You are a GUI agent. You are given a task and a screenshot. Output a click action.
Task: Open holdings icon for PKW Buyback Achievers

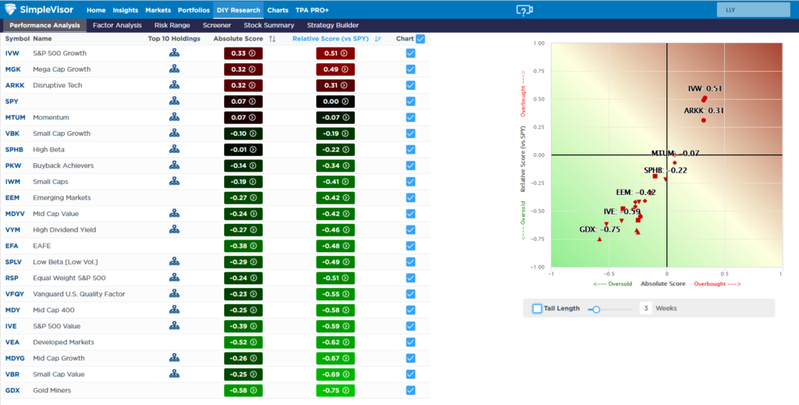click(174, 165)
